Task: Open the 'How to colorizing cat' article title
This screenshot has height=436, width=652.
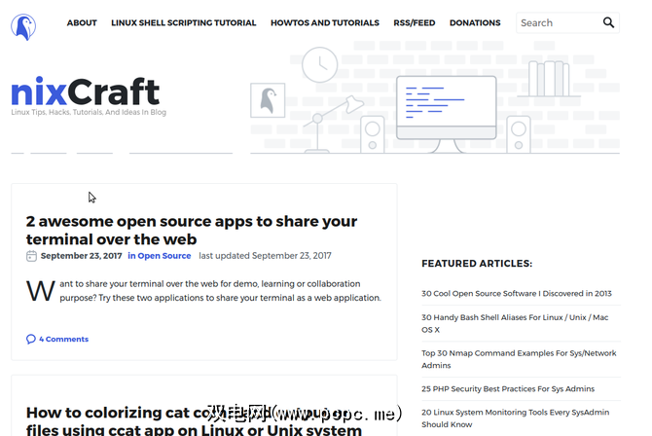Action: (194, 420)
